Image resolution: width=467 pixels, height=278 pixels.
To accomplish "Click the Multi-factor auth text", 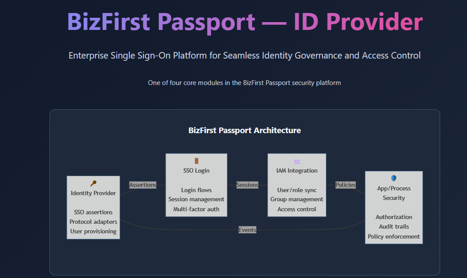I will pyautogui.click(x=196, y=209).
